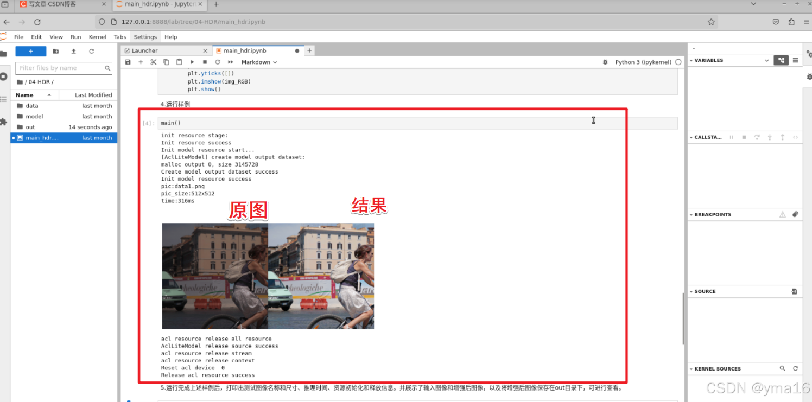Screen dimensions: 812x402
Task: Open the Settings menu
Action: click(x=145, y=37)
